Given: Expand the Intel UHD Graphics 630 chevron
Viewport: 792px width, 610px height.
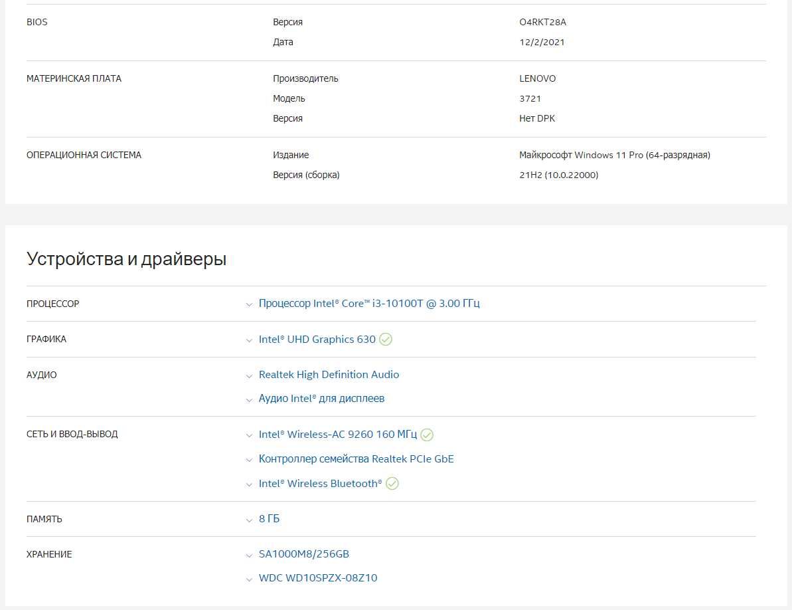Looking at the screenshot, I should coord(249,341).
